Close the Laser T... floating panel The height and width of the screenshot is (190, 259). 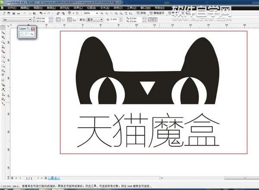[x=33, y=28]
